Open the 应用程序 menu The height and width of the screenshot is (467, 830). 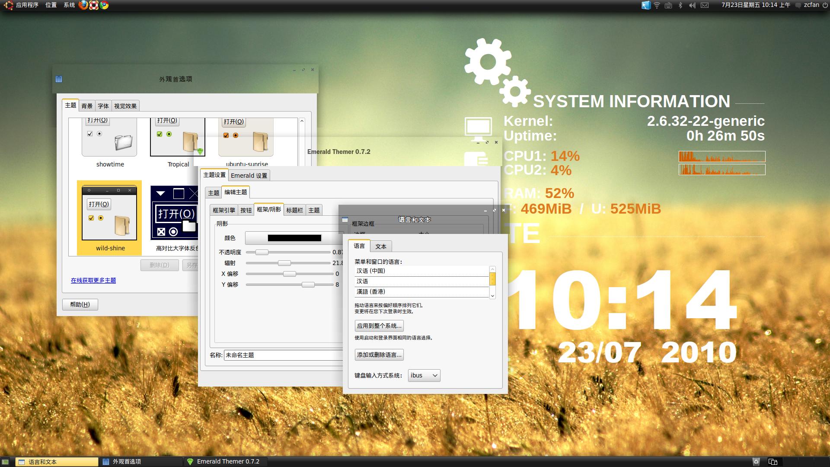[27, 5]
